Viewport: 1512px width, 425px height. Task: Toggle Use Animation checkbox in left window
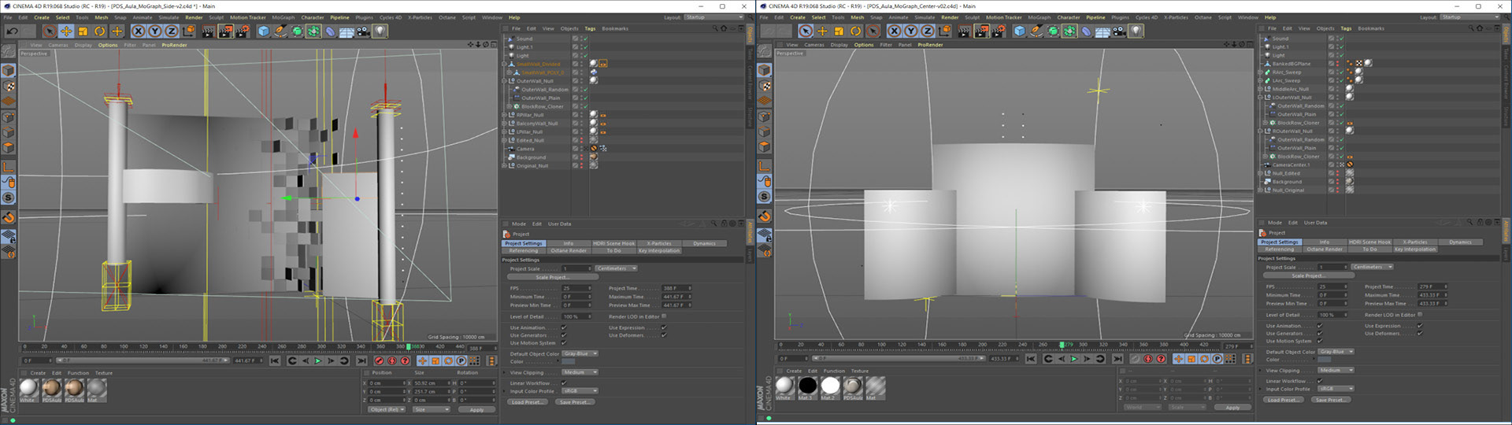click(x=564, y=327)
